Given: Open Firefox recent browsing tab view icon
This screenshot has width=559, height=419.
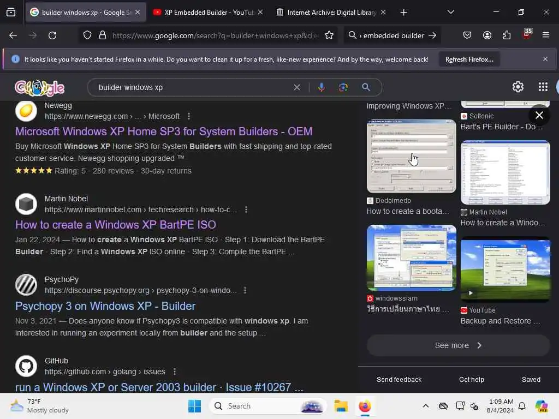Looking at the screenshot, I should [11, 13].
